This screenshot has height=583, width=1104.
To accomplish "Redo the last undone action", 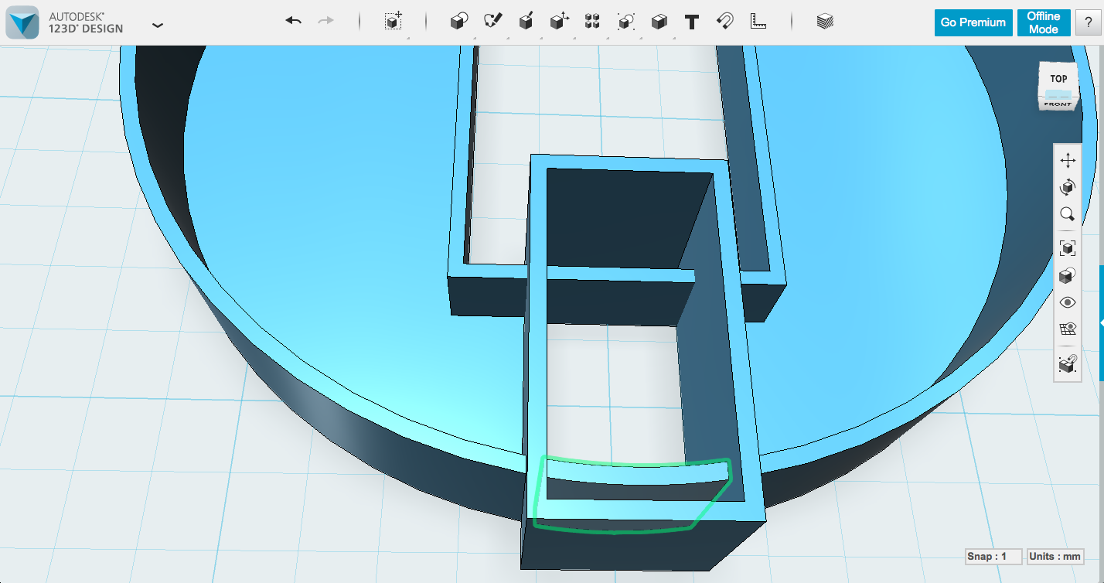I will 326,21.
